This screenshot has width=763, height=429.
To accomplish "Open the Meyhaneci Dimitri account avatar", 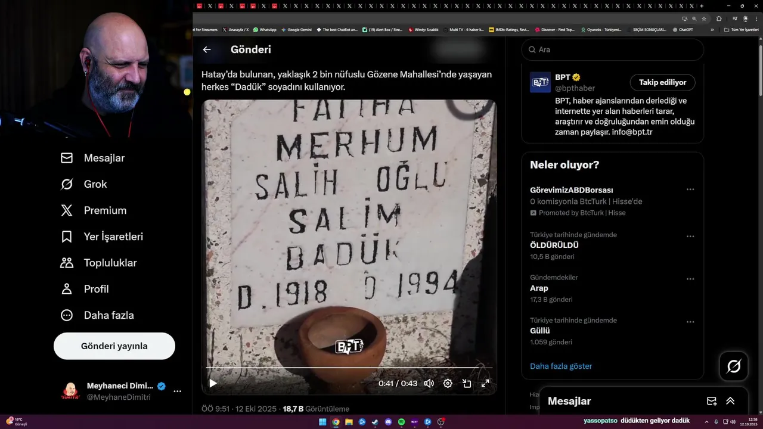I will point(70,391).
